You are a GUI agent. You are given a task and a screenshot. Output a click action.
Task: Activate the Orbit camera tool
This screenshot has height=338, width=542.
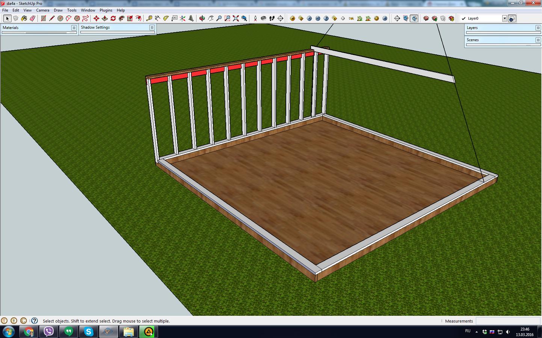coord(202,18)
